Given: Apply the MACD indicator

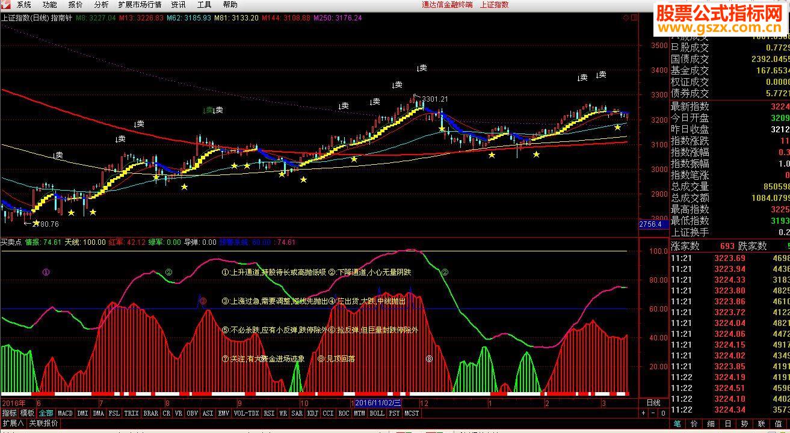Looking at the screenshot, I should click(x=66, y=414).
